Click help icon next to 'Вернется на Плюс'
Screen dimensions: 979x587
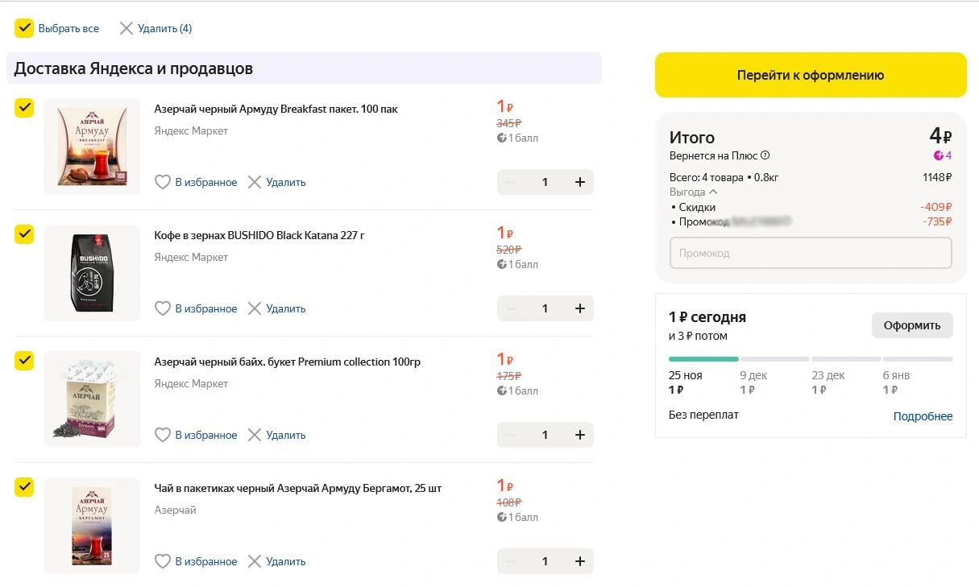765,155
